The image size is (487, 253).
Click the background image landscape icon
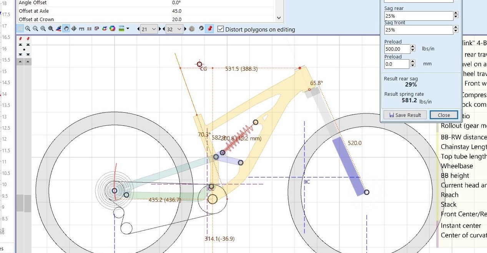121,29
